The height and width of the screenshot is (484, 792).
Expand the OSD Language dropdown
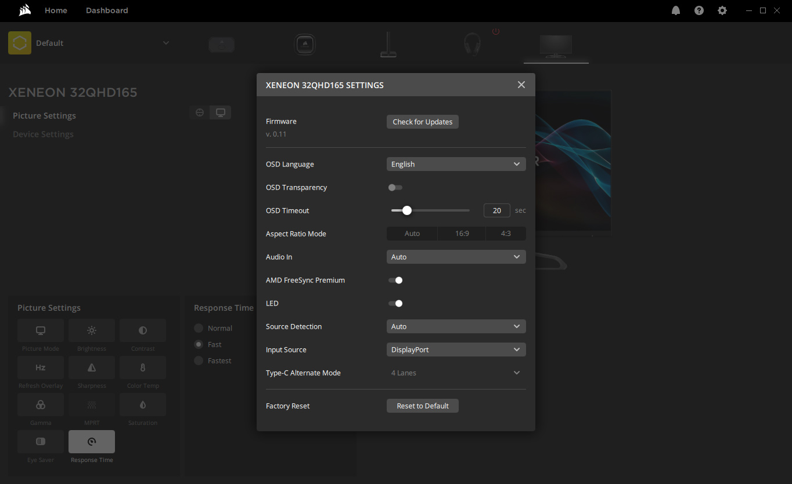click(456, 164)
